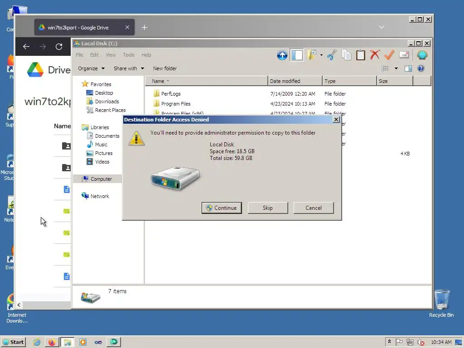
Task: Click the muted volume tray icon
Action: tap(420, 342)
